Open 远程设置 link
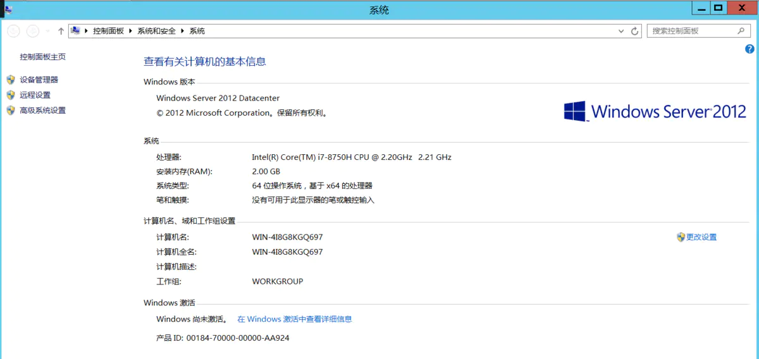 (35, 95)
